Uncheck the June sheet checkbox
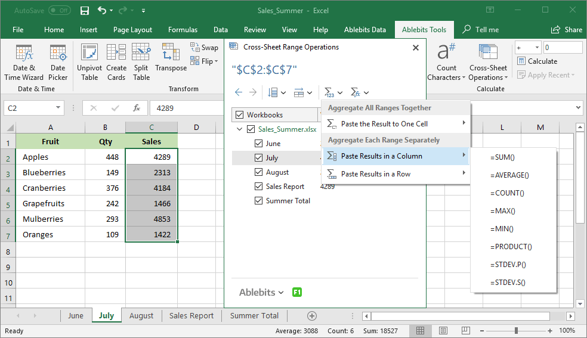The image size is (587, 338). point(258,143)
